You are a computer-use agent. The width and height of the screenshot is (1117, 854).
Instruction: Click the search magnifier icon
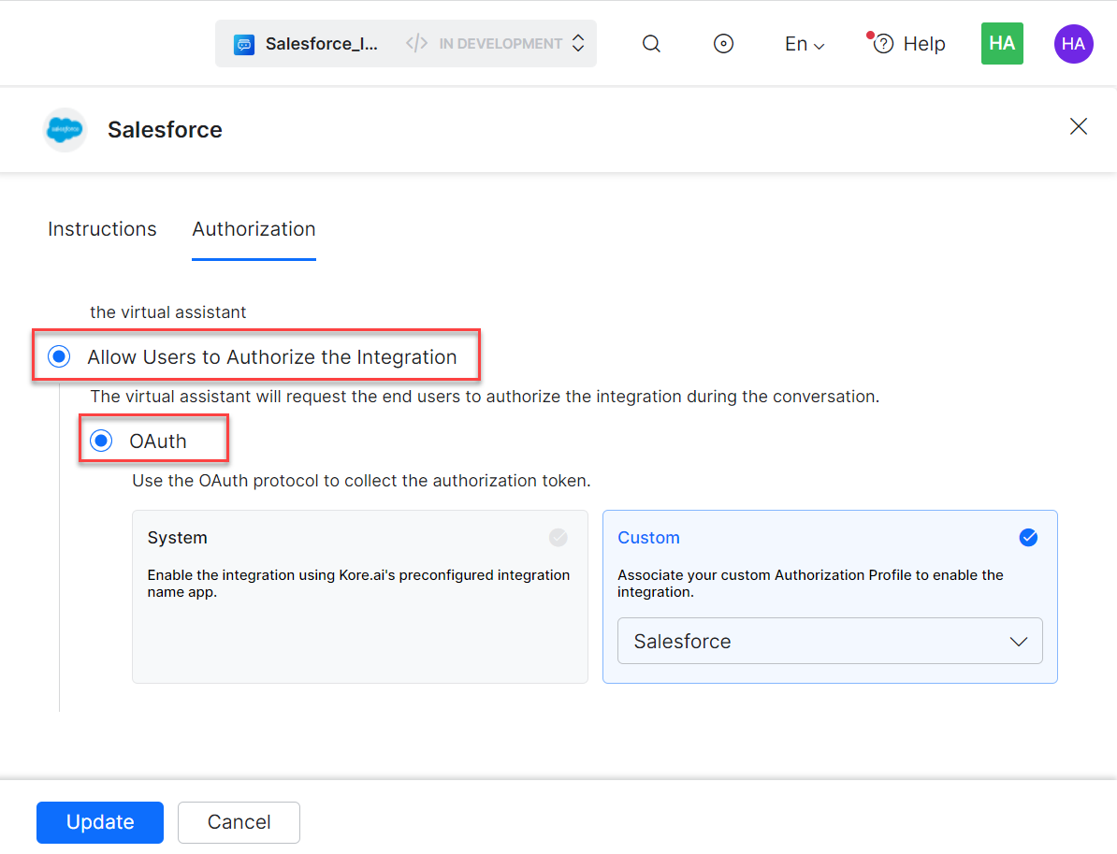(651, 44)
